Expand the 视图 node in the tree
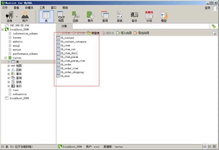 click(x=9, y=66)
